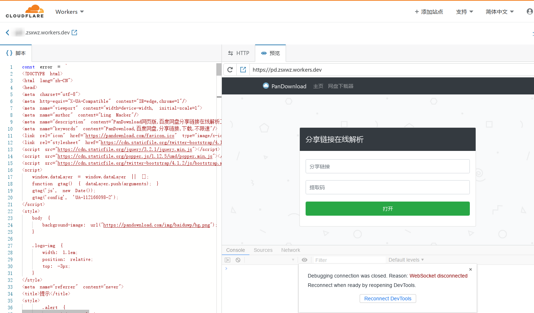This screenshot has width=534, height=313.
Task: Click the jquery.min.js URL on line 13
Action: pyautogui.click(x=125, y=149)
